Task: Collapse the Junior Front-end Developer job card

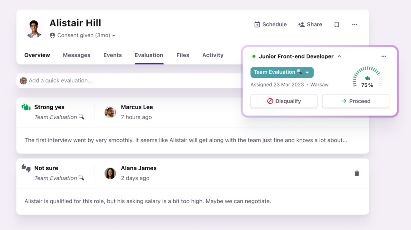Action: tap(339, 56)
